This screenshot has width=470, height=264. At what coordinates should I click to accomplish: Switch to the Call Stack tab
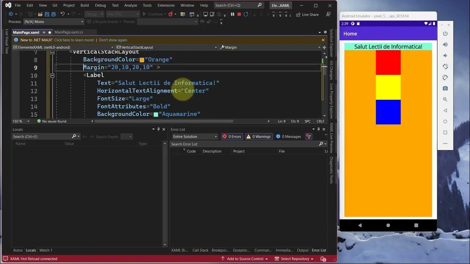point(200,250)
